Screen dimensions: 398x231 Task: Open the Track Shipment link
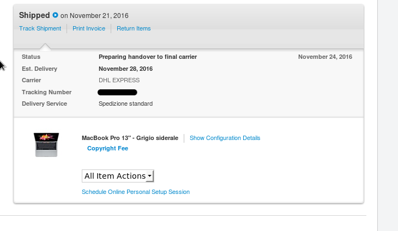(40, 28)
